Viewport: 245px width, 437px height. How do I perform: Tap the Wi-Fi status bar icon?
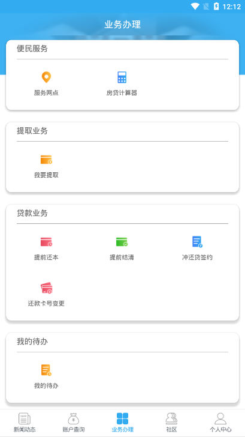(195, 7)
